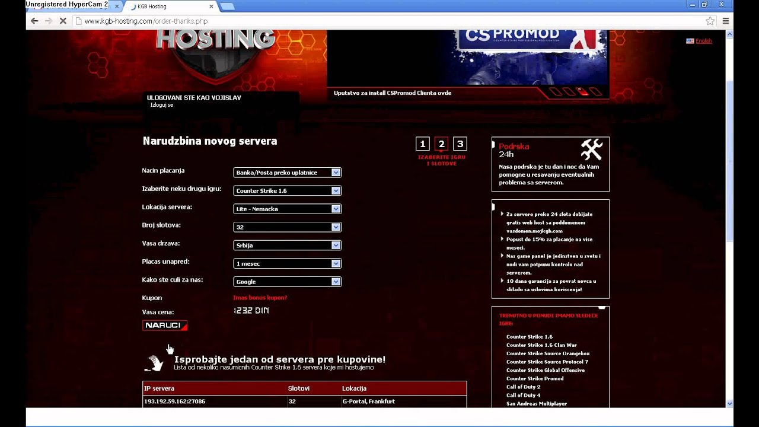Go to order step 2
The height and width of the screenshot is (427, 759).
tap(441, 144)
